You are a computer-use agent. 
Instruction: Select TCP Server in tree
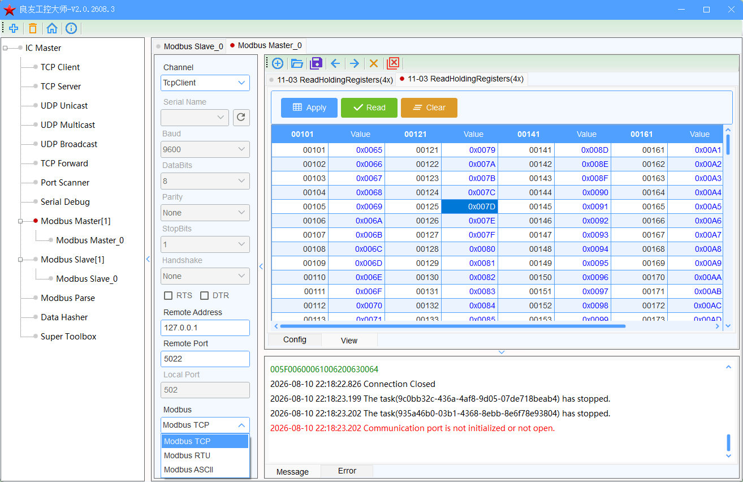point(61,87)
